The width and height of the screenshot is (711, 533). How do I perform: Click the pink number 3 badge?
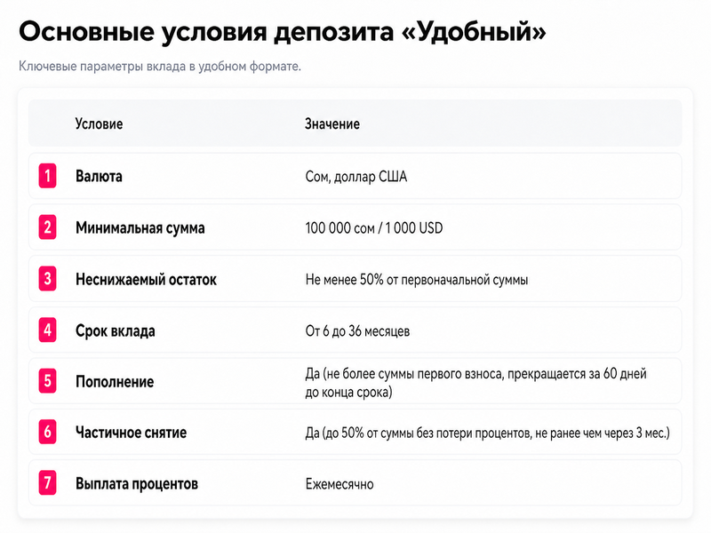(x=48, y=278)
